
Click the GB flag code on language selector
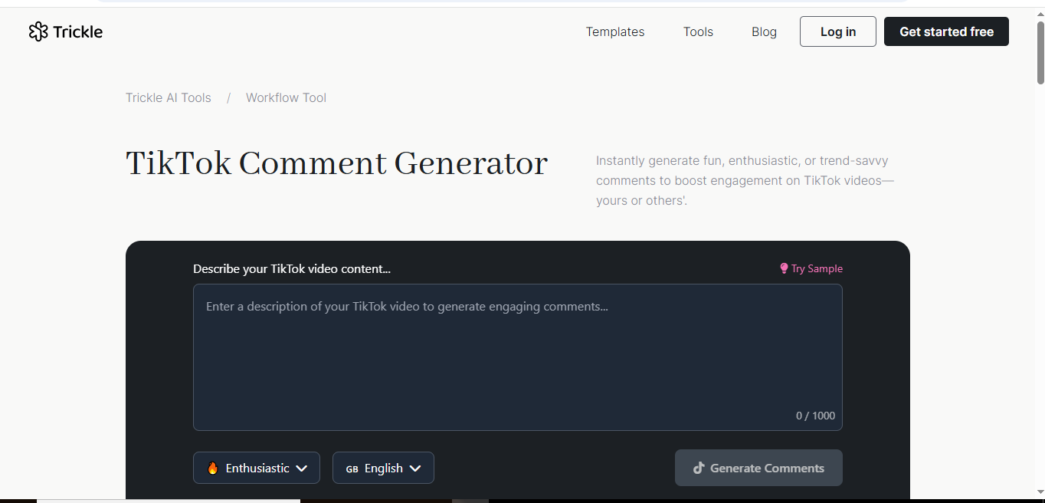(x=352, y=468)
